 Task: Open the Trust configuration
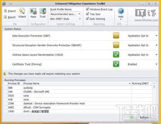coord(43,13)
